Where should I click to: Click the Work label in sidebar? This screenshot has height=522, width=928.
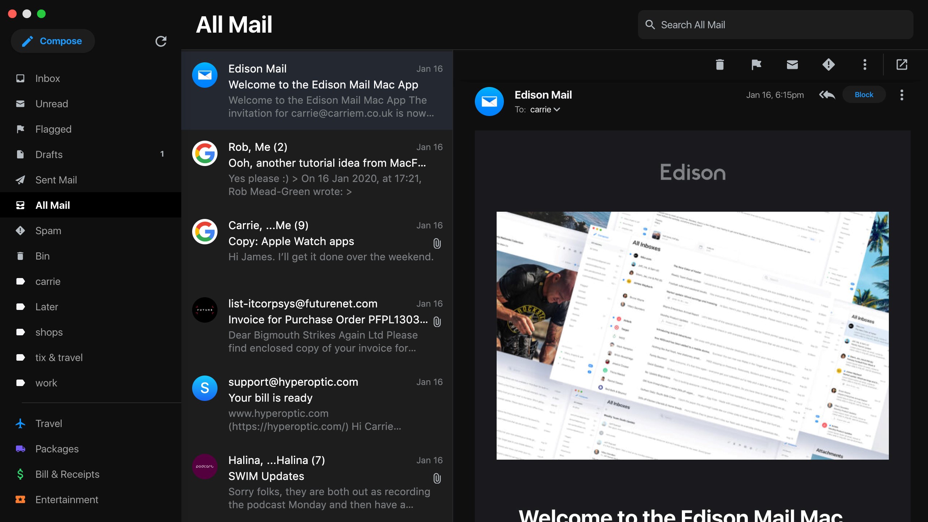click(x=46, y=382)
